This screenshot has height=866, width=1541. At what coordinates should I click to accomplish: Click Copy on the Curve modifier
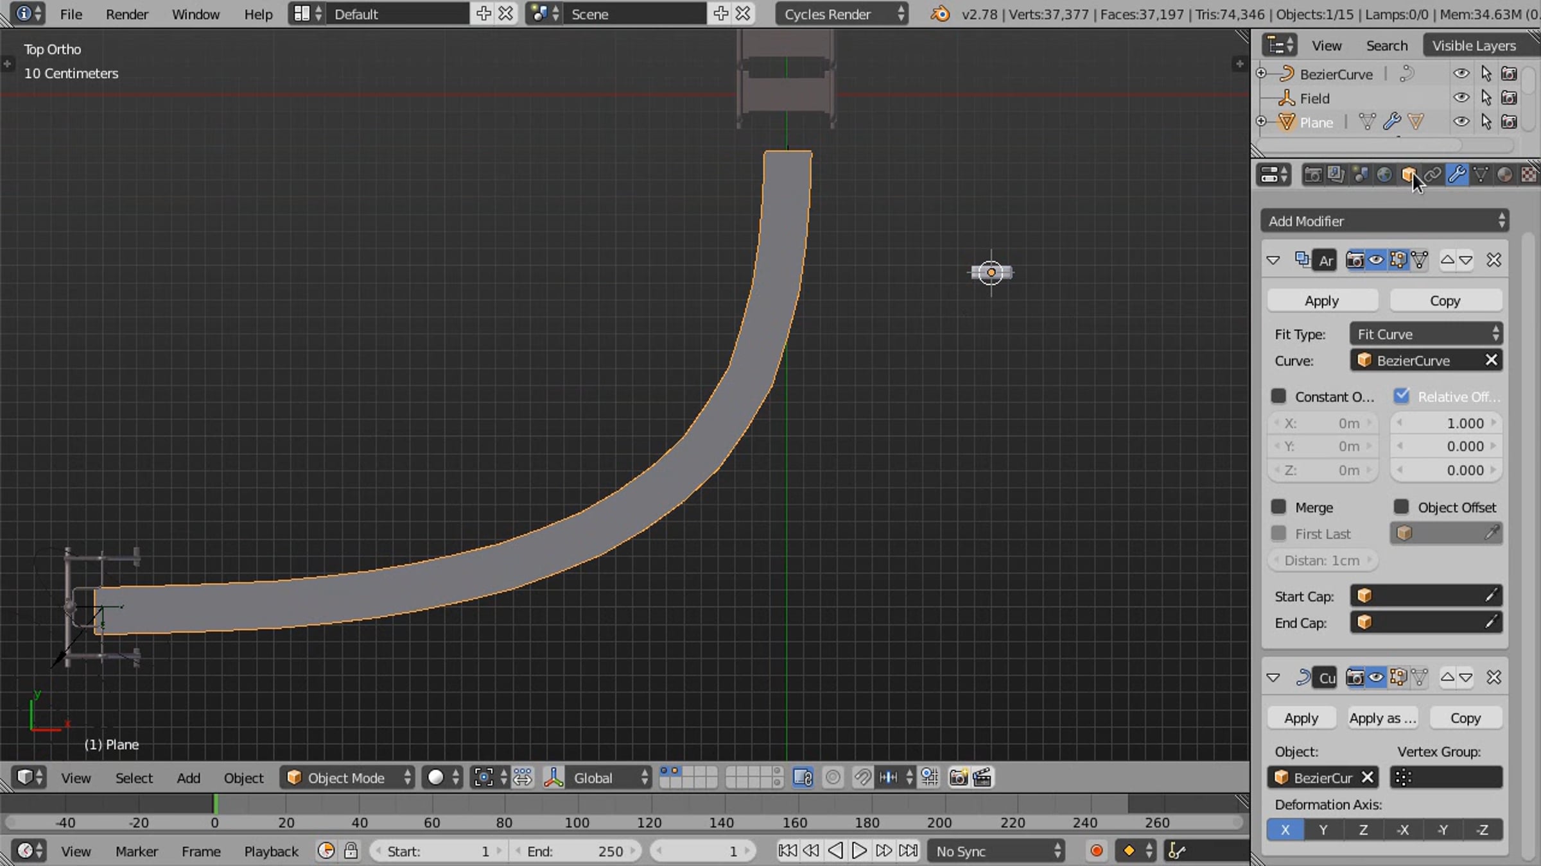pyautogui.click(x=1465, y=718)
